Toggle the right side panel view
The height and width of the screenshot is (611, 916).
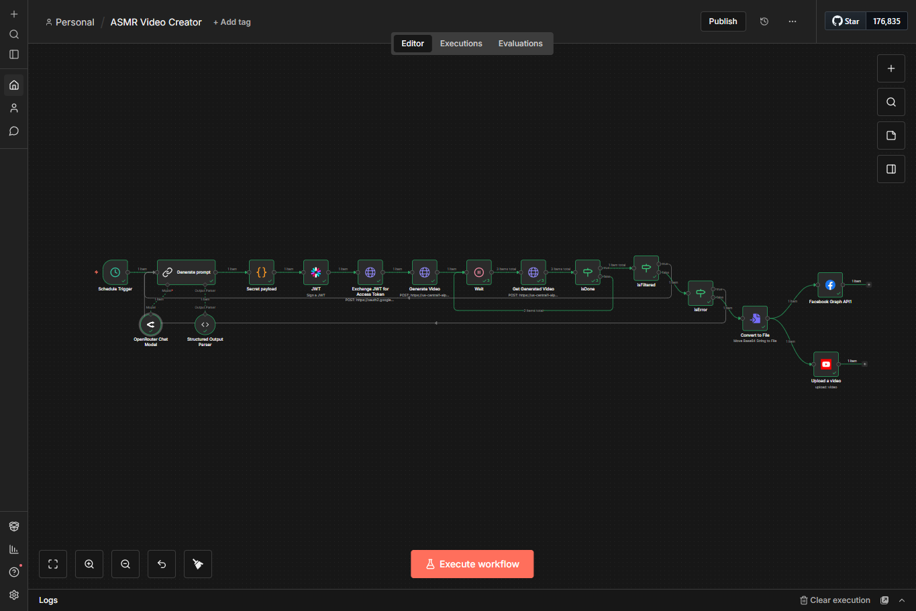pyautogui.click(x=891, y=169)
